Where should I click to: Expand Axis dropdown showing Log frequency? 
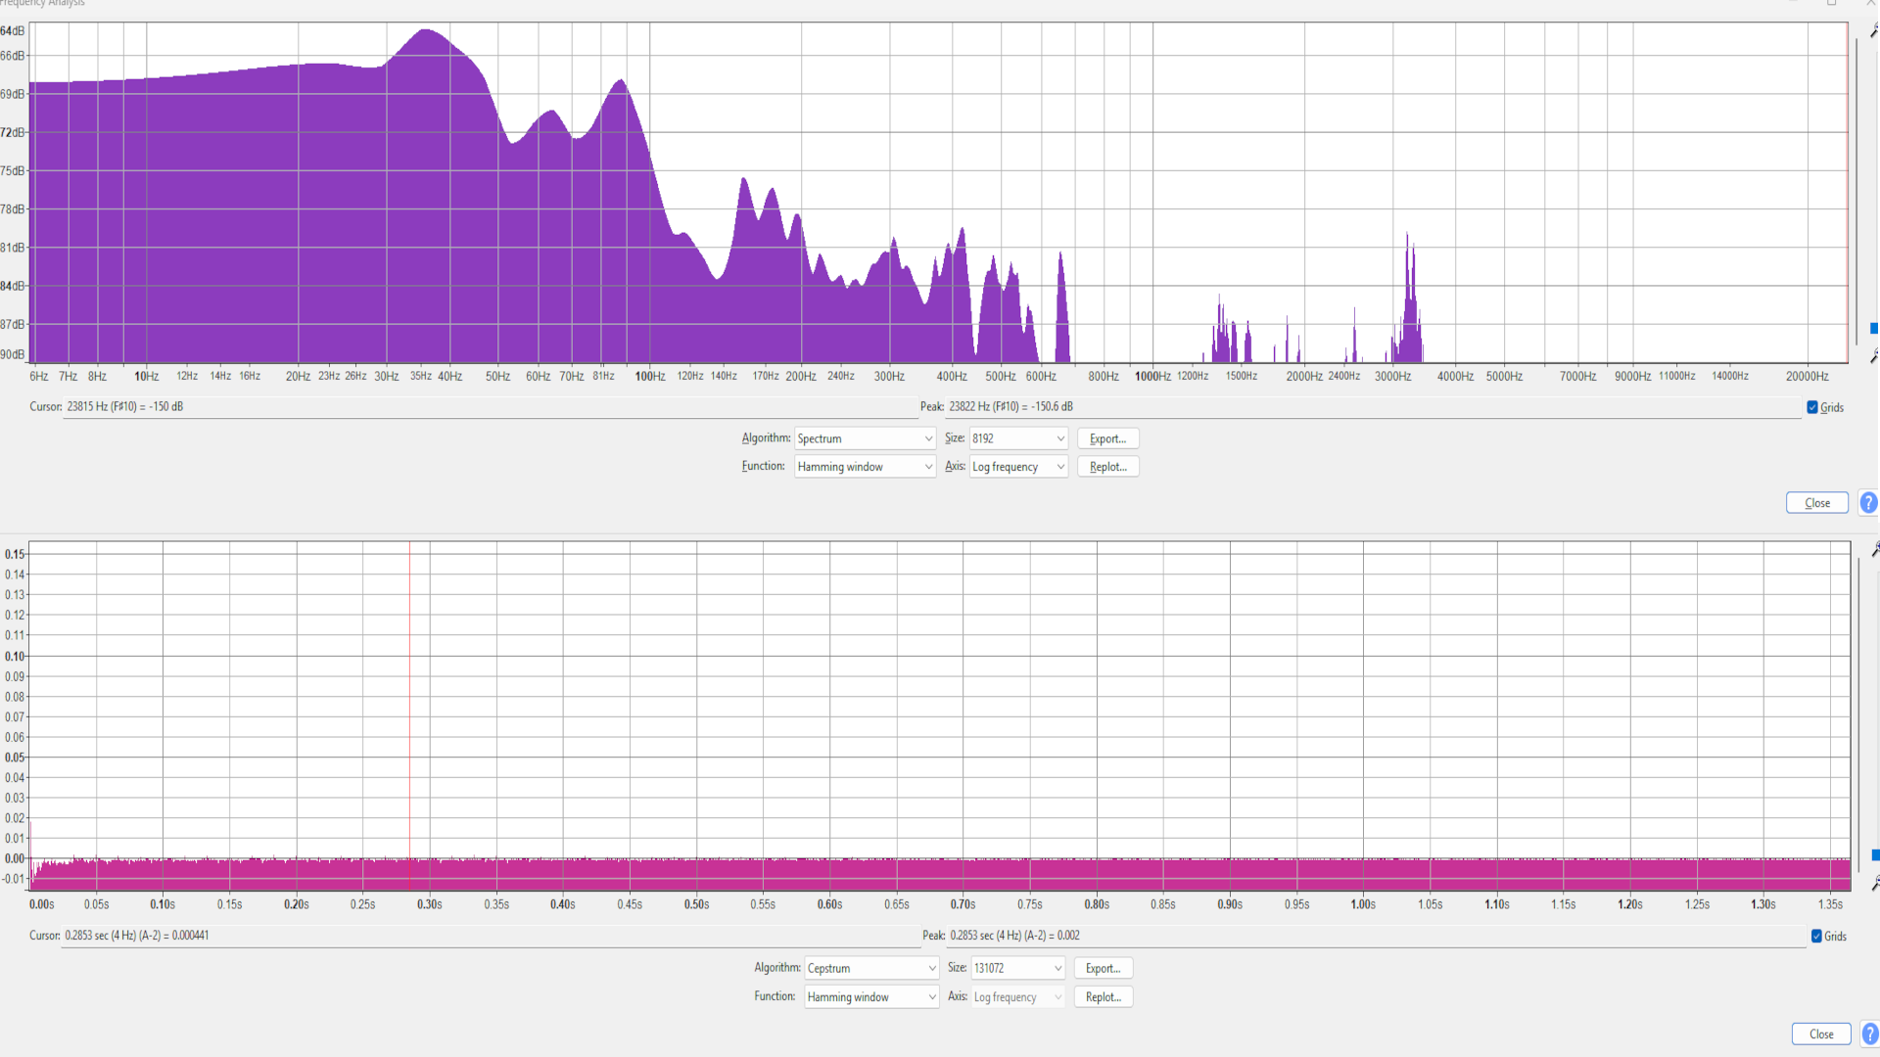1018,467
